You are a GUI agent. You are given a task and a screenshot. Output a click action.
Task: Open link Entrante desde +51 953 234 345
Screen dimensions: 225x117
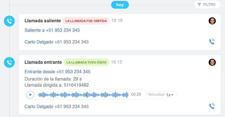coord(57,72)
